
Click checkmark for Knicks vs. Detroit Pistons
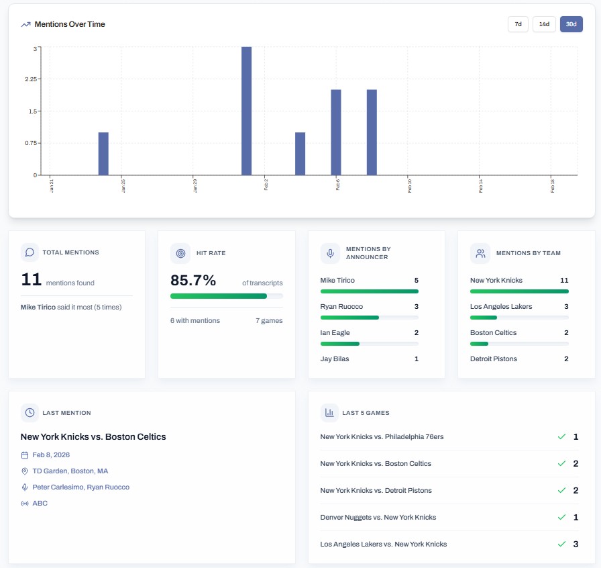click(x=561, y=491)
